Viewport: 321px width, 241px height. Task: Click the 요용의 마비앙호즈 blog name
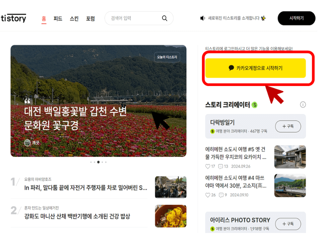(38, 179)
